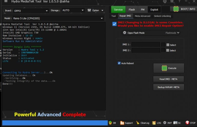This screenshot has height=127, width=197.
Task: Click 'Updating Database... Ok' log line
Action: (19, 75)
